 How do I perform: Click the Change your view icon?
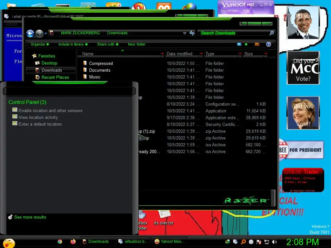[x=239, y=44]
